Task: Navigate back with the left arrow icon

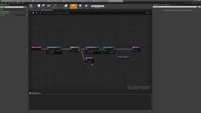Action: 33,13
